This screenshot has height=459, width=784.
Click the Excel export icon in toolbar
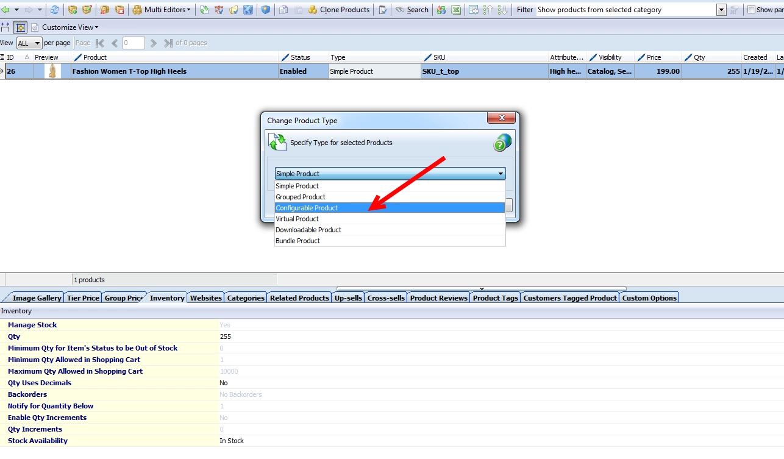pos(456,10)
